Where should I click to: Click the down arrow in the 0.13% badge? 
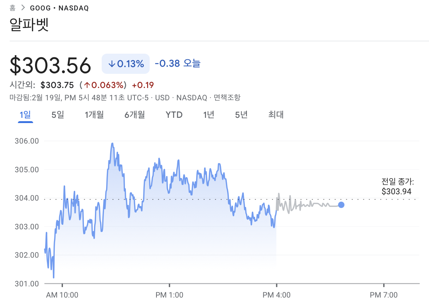[x=111, y=64]
